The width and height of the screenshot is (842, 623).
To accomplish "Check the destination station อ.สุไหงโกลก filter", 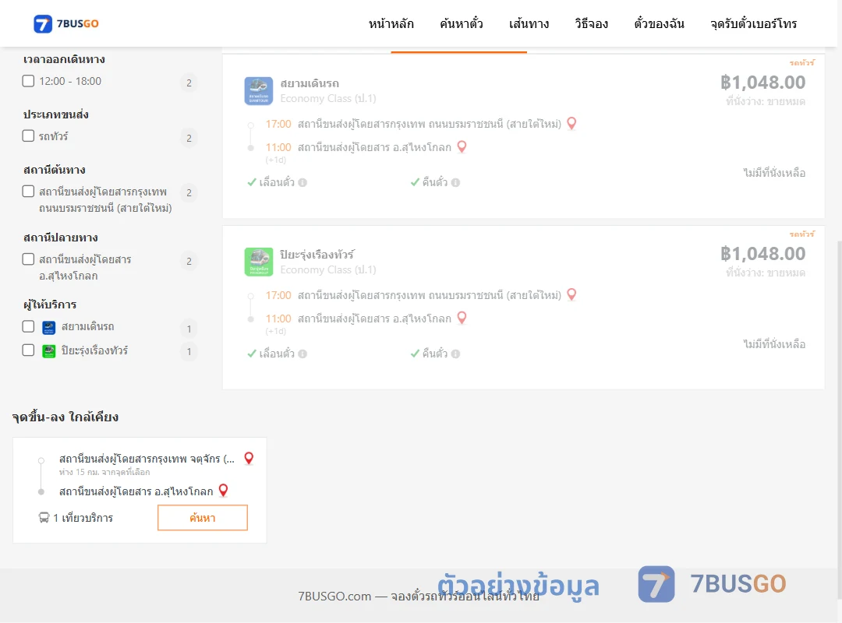I will pyautogui.click(x=29, y=259).
